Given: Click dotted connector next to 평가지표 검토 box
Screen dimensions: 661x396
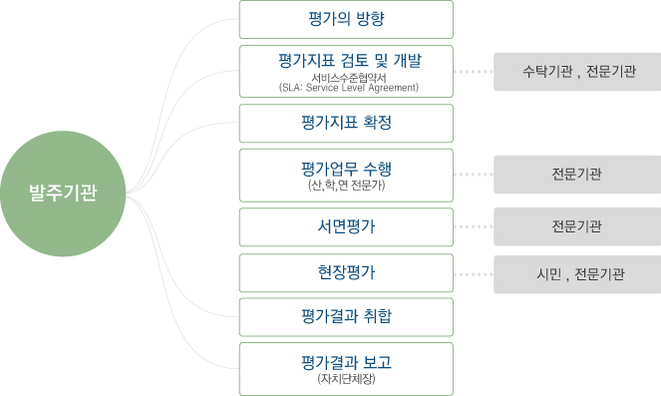Looking at the screenshot, I should (474, 72).
